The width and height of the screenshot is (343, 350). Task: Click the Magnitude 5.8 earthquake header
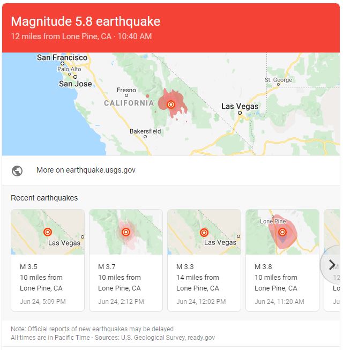click(x=86, y=21)
